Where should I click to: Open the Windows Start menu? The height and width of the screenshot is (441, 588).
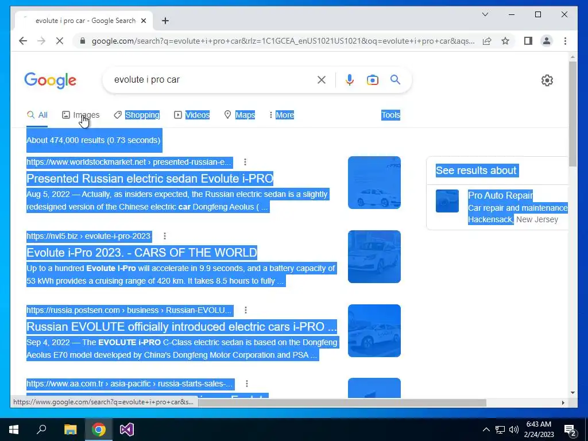(14, 430)
